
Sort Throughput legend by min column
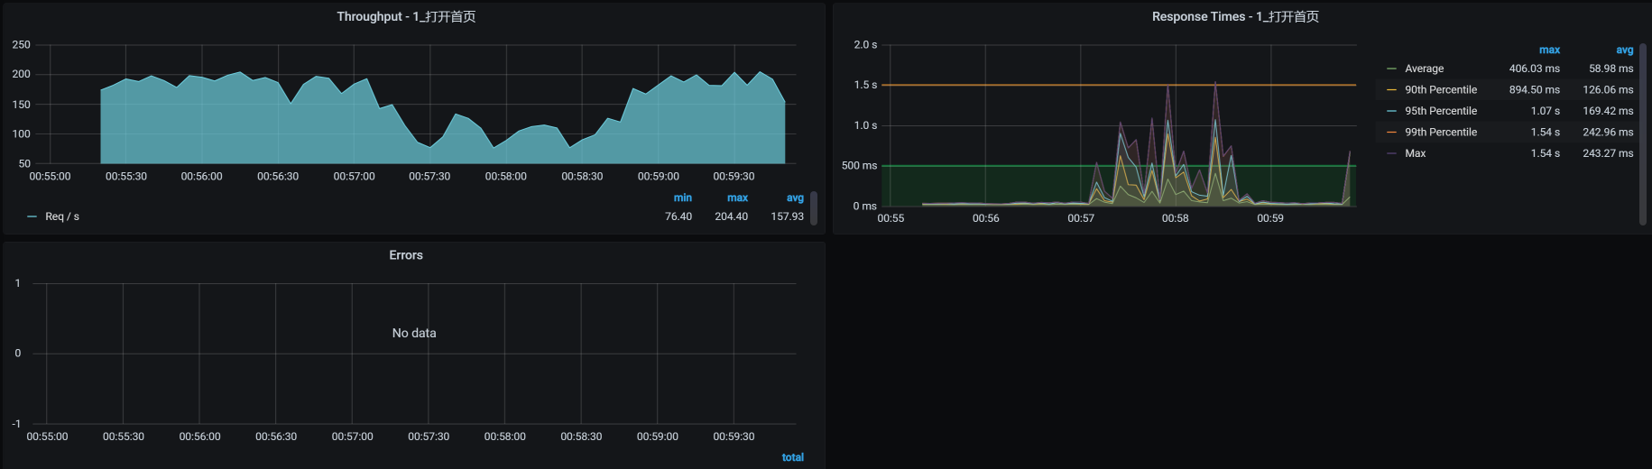682,198
